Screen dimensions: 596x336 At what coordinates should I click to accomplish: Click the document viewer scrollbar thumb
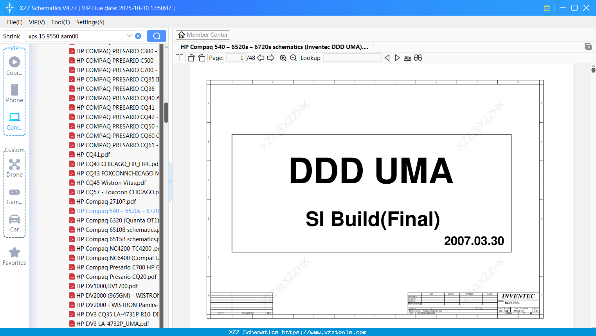coord(593,70)
